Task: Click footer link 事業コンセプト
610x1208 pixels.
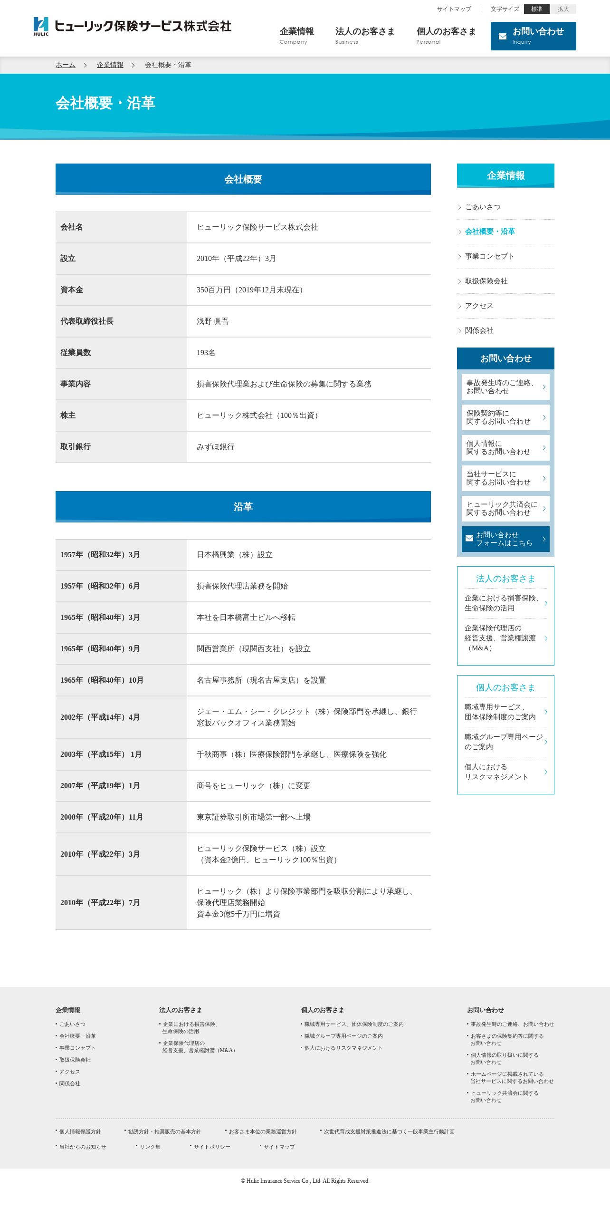Action: [x=77, y=1048]
